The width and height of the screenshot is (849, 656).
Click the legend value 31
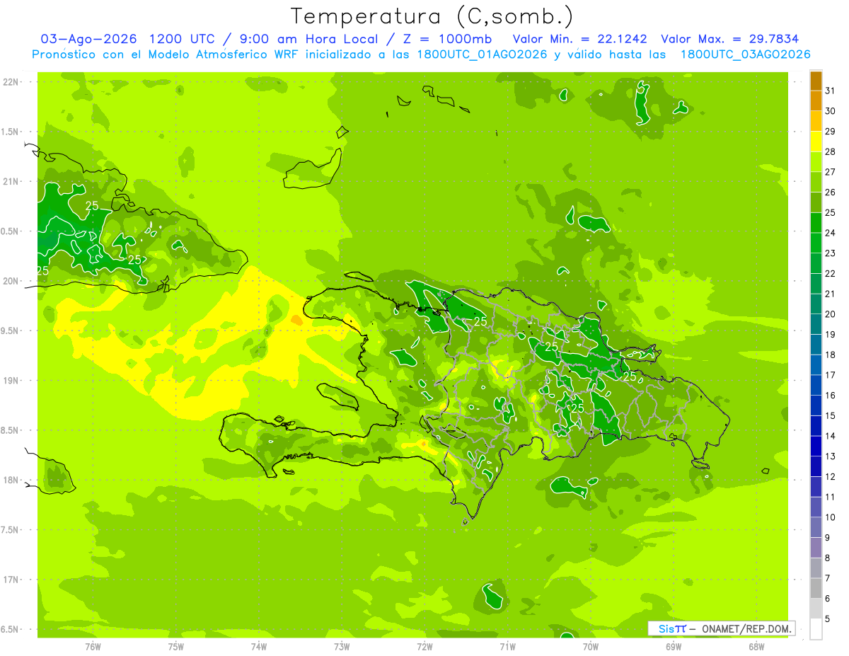tap(831, 91)
